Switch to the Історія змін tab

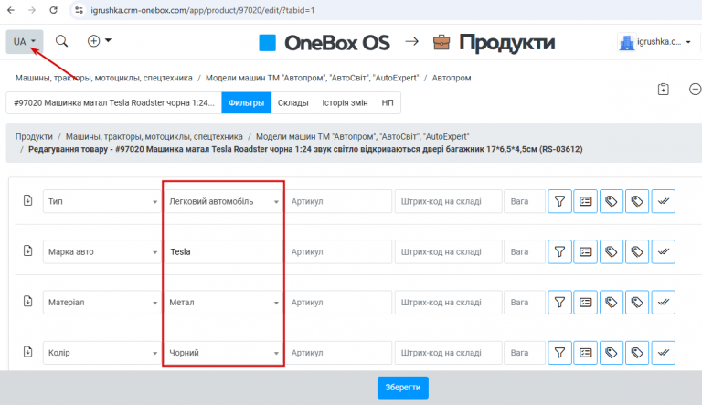pyautogui.click(x=345, y=102)
